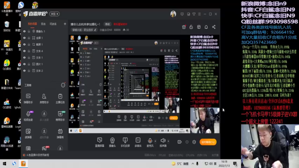Open the 回收站 desktop icon

(x=7, y=26)
